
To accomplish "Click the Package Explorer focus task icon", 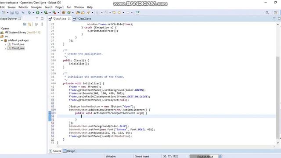I will pos(36,24).
